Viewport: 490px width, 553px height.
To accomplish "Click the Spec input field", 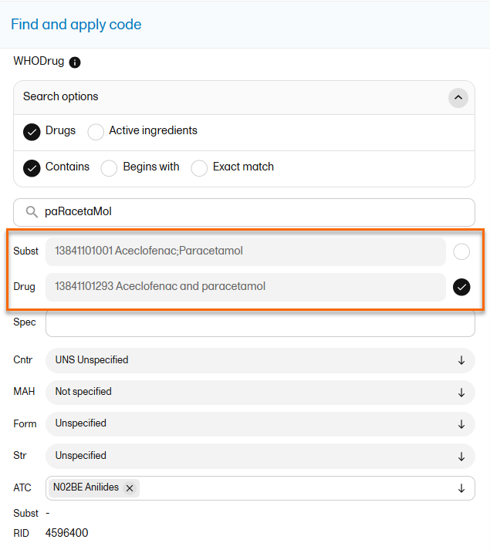I will pos(260,323).
